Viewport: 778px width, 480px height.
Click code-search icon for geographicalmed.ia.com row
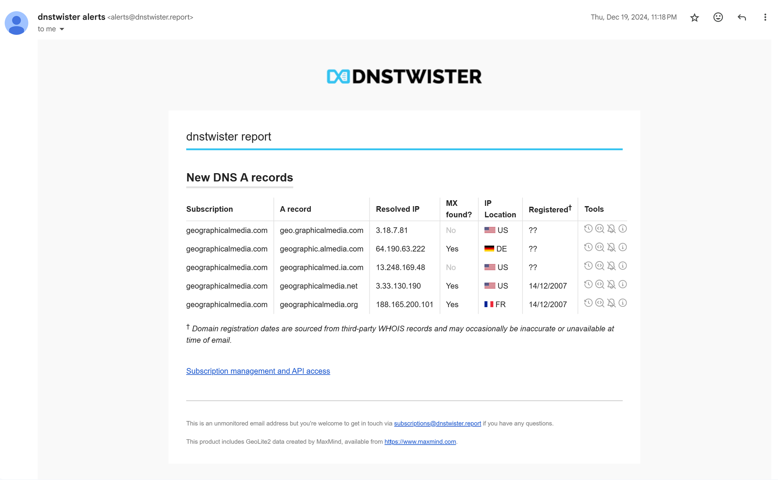coord(599,266)
